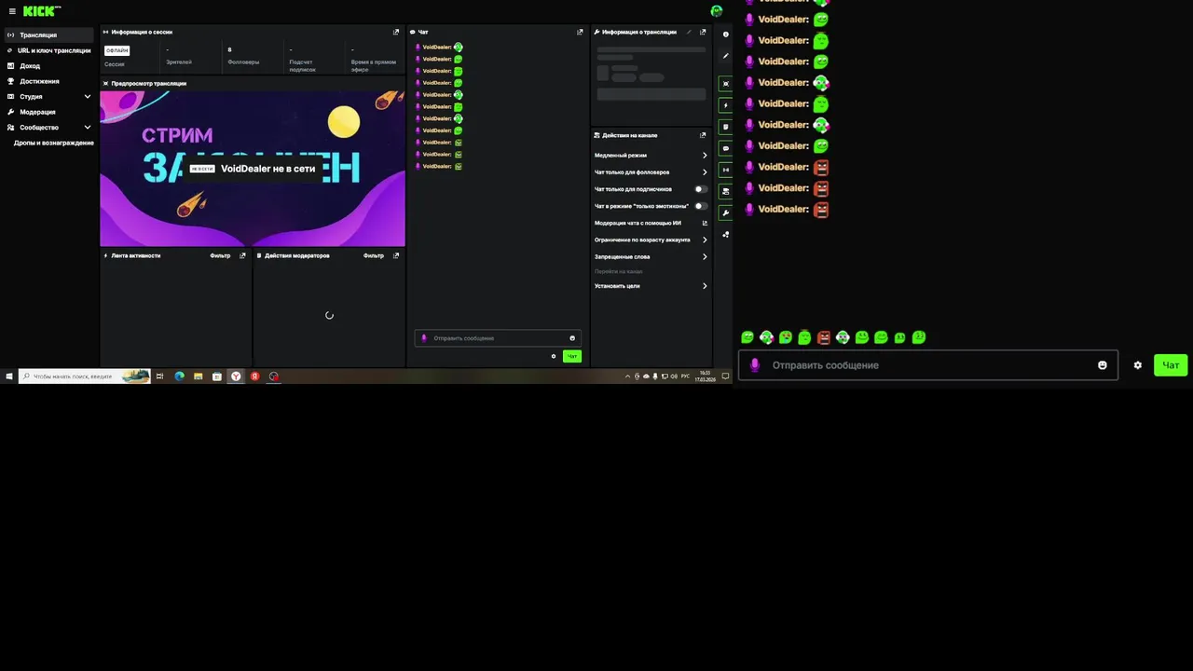Click the Windows taskbar search box
Viewport: 1193px width, 671px height.
click(85, 377)
